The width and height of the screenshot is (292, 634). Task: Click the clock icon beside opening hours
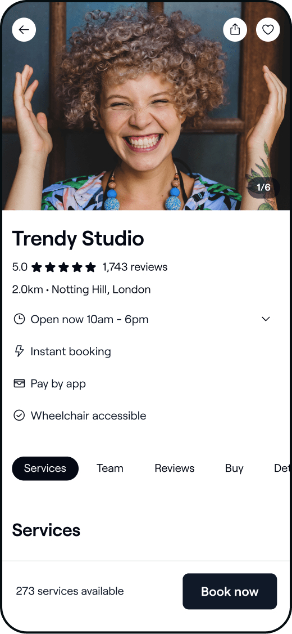(x=19, y=319)
